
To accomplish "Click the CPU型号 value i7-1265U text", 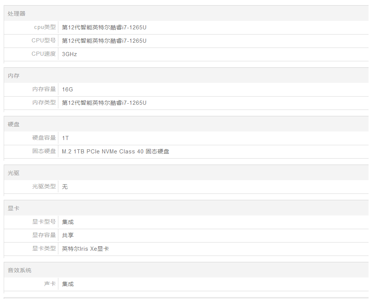I will pos(104,40).
